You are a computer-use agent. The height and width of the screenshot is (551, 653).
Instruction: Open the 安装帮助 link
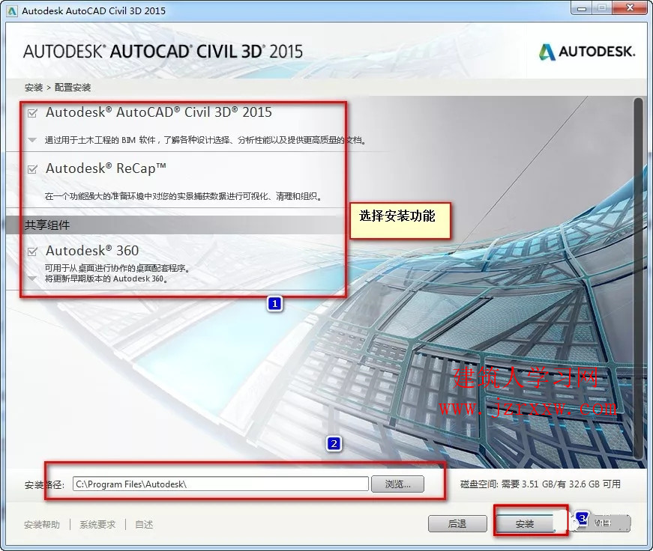tap(42, 524)
